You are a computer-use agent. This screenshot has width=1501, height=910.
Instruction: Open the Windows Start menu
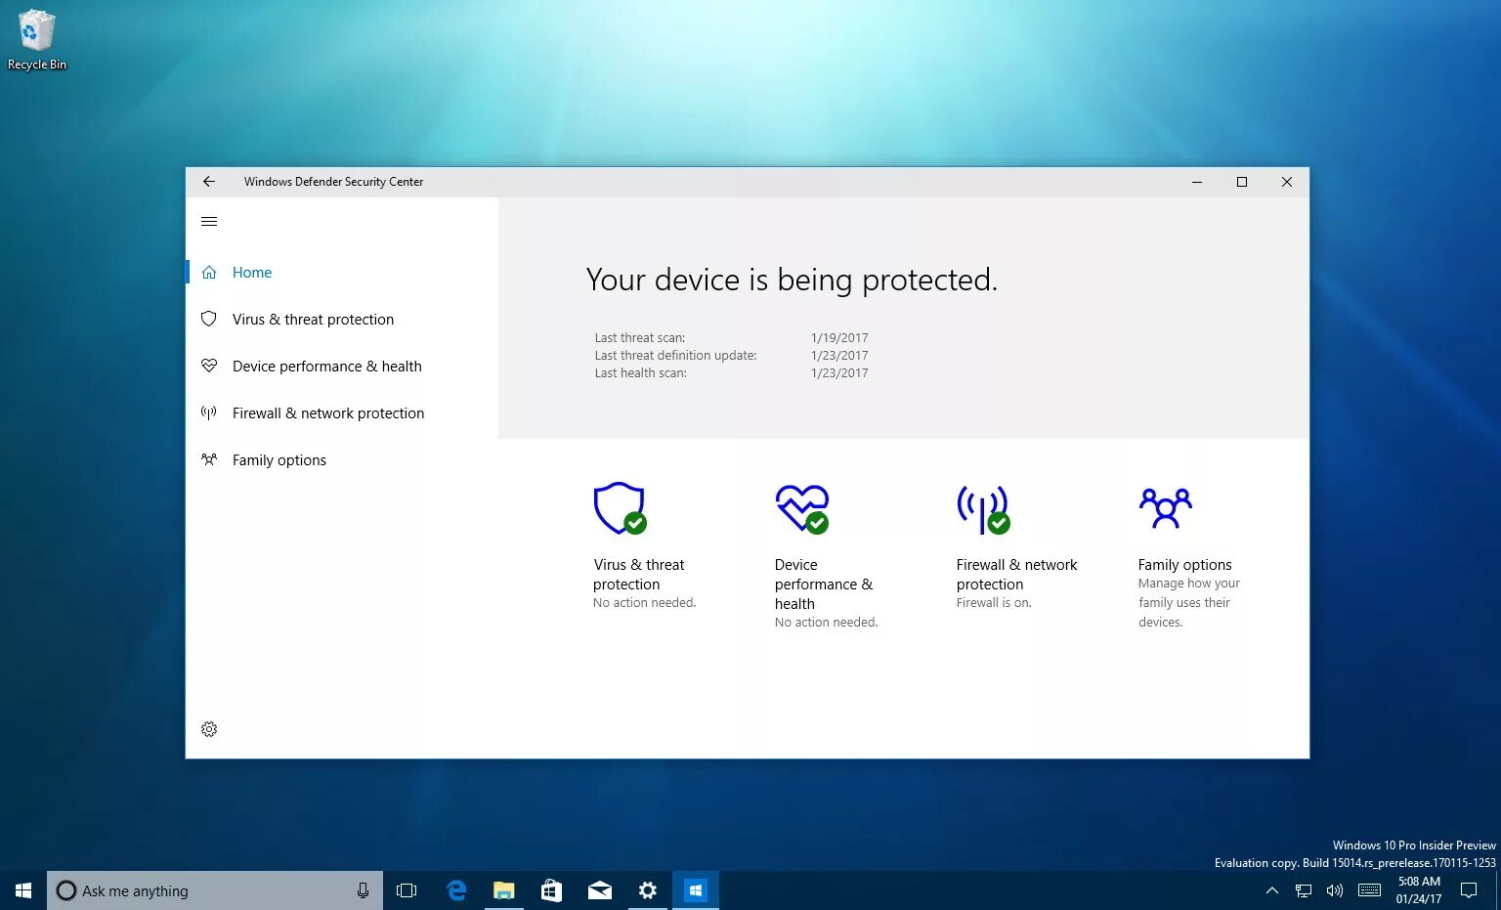[23, 890]
